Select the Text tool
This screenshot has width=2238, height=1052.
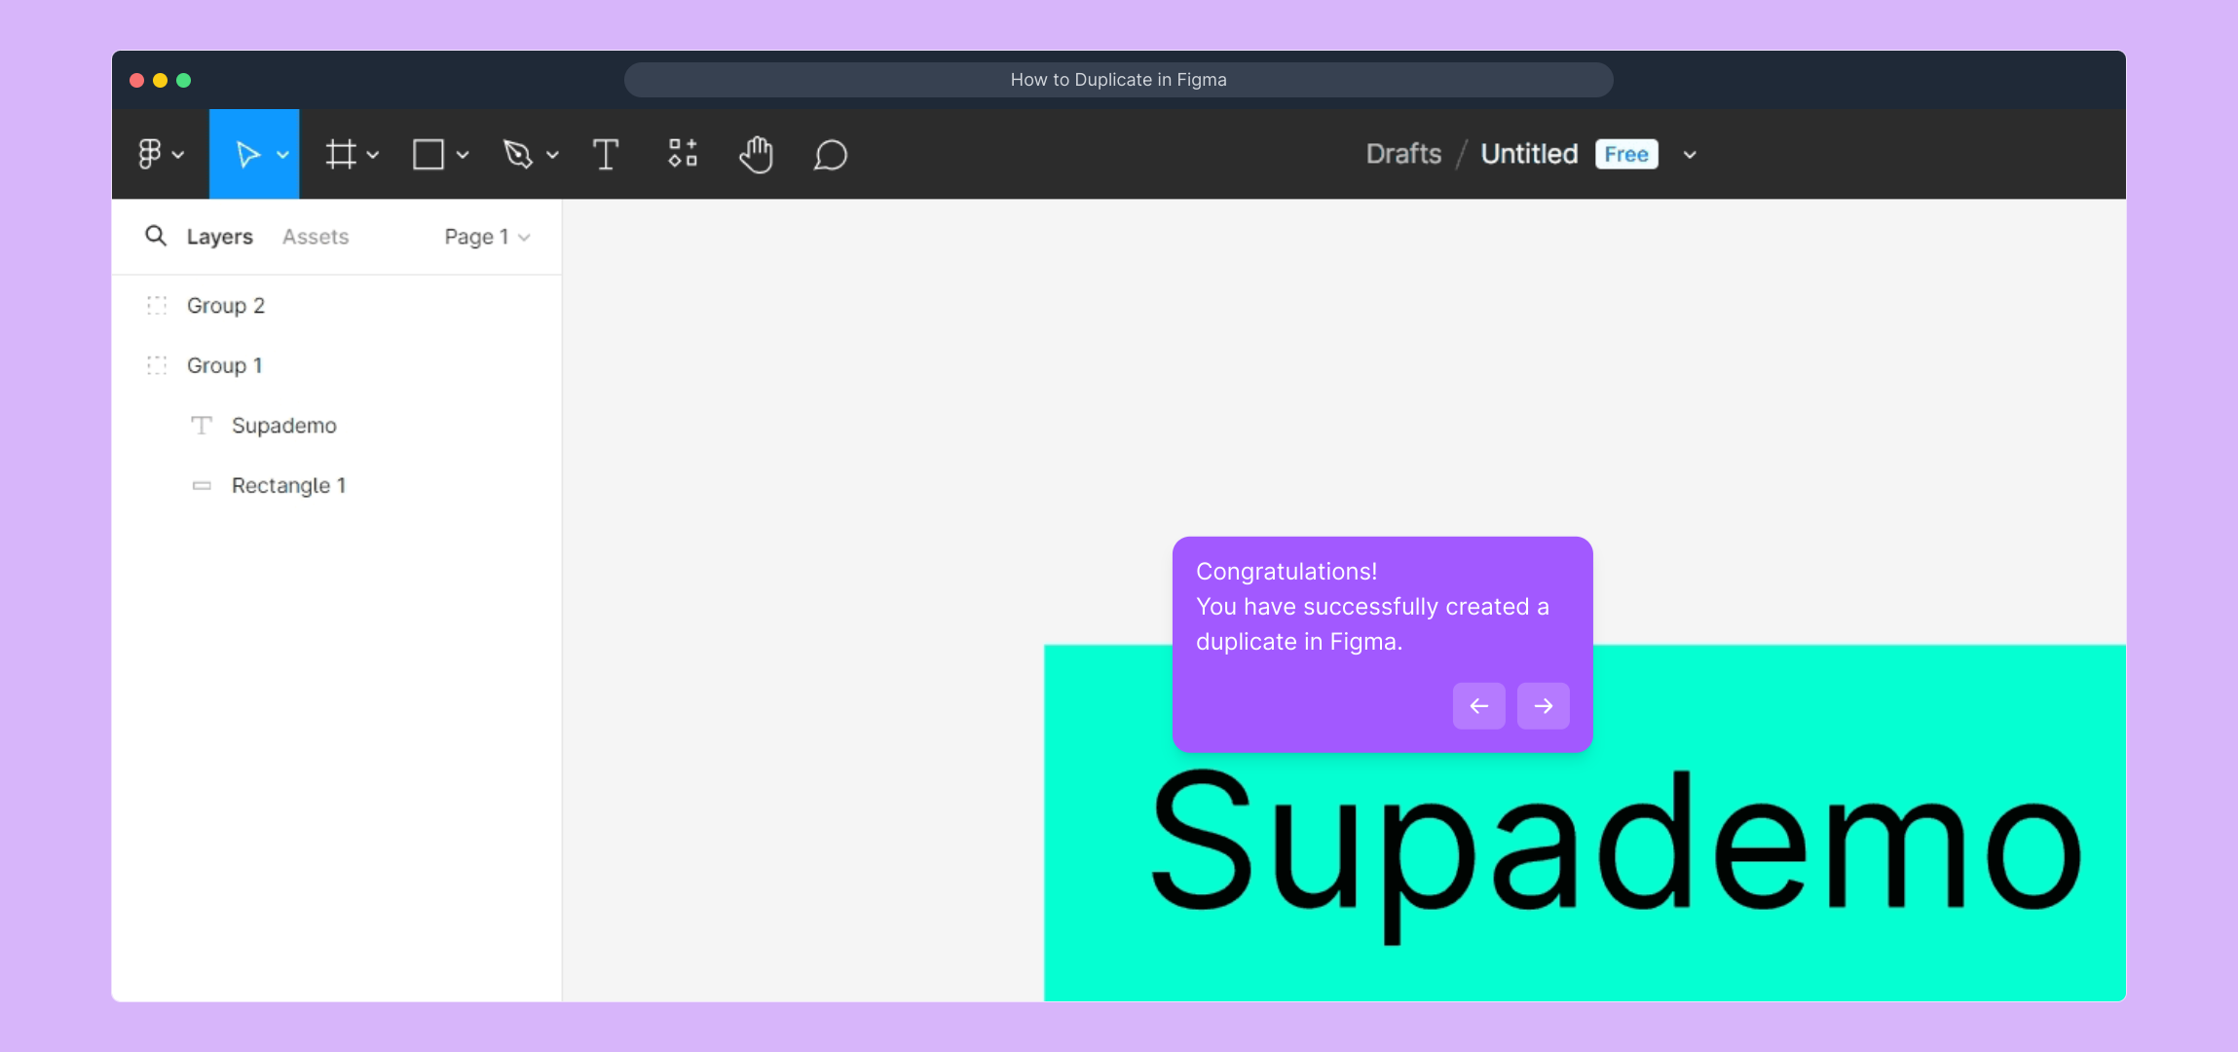pyautogui.click(x=606, y=154)
